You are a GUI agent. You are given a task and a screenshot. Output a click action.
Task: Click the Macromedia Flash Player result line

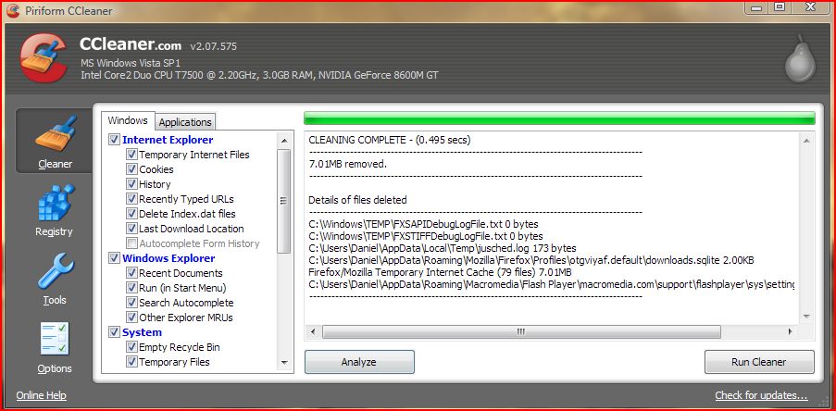tap(552, 284)
